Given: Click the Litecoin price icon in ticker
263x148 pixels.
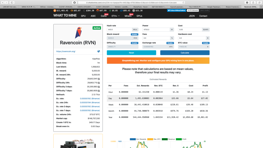Looking at the screenshot, I should coord(134,11).
